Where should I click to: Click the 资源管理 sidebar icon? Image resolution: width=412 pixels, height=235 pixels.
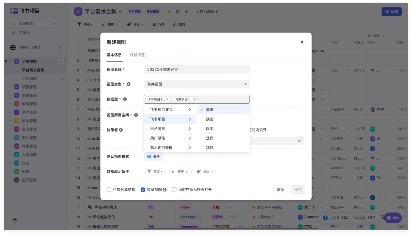(17, 129)
